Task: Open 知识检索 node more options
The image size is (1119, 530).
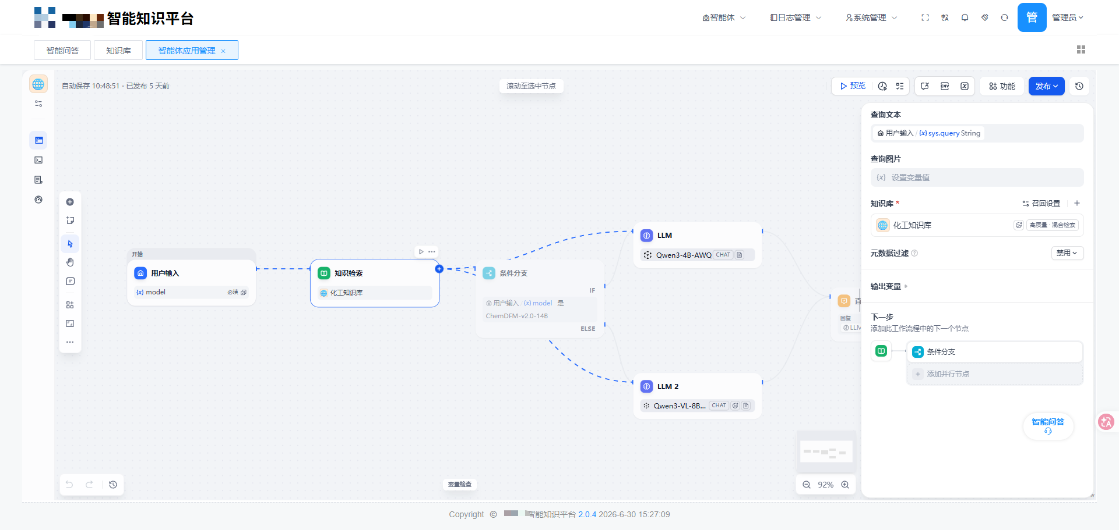Action: pyautogui.click(x=432, y=252)
